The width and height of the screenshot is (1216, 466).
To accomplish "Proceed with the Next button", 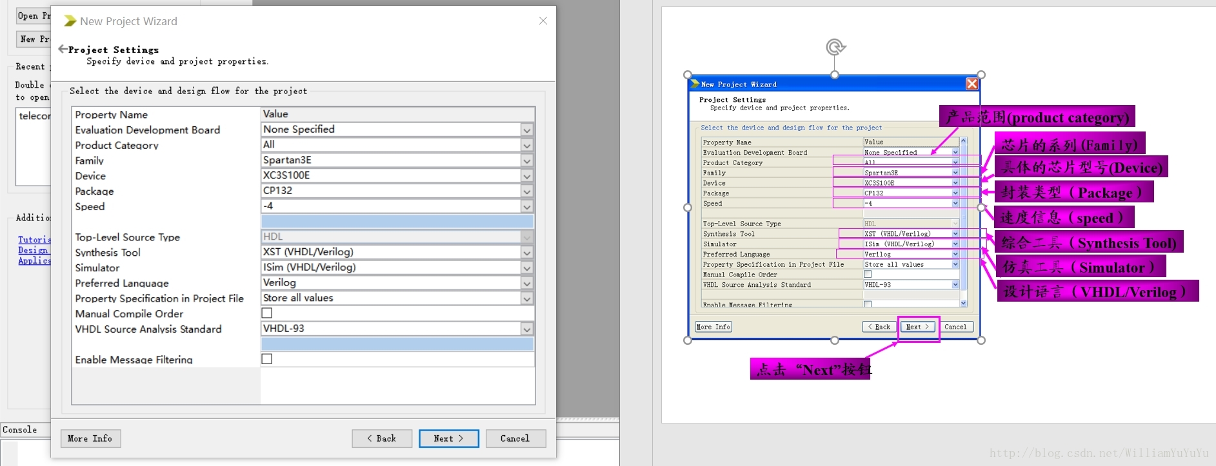I will click(x=449, y=438).
